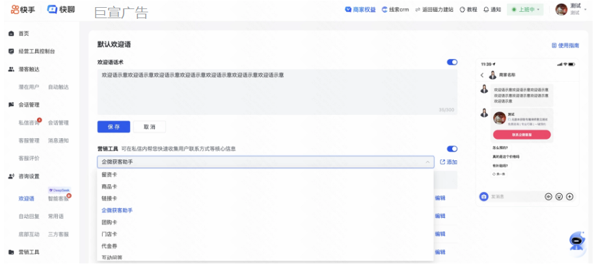Open the 教程 tutorial entry
This screenshot has width=594, height=266.
[x=468, y=10]
